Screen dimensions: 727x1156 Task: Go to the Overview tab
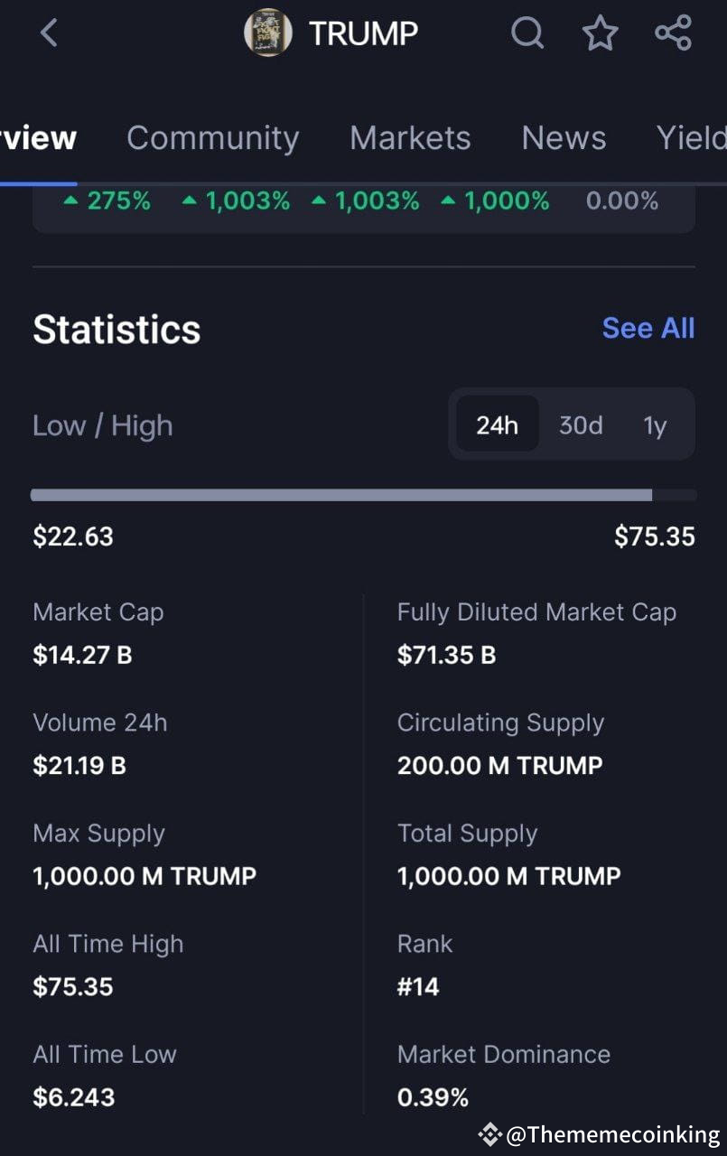38,137
